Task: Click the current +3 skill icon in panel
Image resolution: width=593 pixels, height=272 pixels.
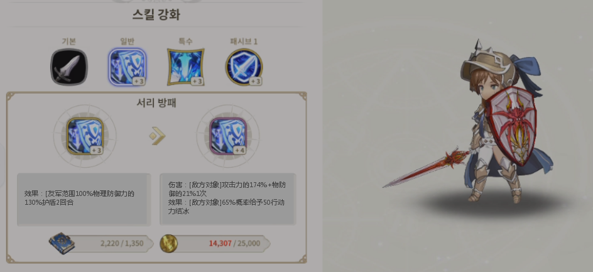Action: (x=85, y=136)
